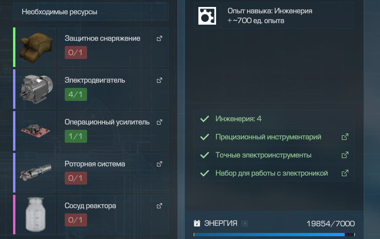Open external link for Роторная система
Viewport: 380px width, 239px height.
pos(159,164)
